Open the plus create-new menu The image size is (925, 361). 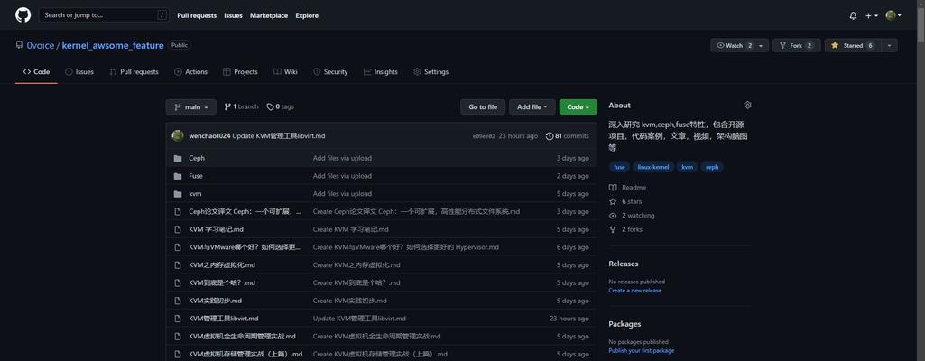coord(872,16)
